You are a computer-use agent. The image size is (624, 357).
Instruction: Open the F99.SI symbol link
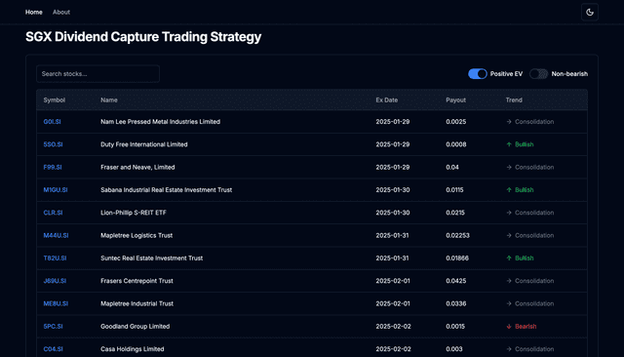[53, 167]
